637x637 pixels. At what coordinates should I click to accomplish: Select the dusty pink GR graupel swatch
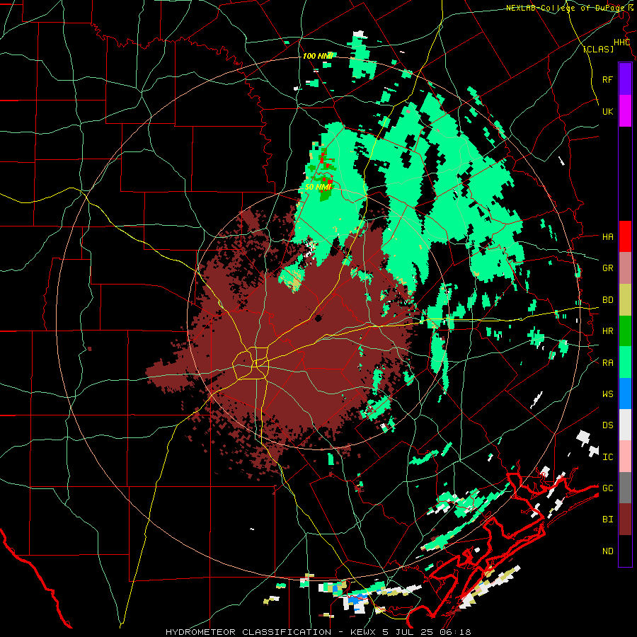(x=625, y=268)
